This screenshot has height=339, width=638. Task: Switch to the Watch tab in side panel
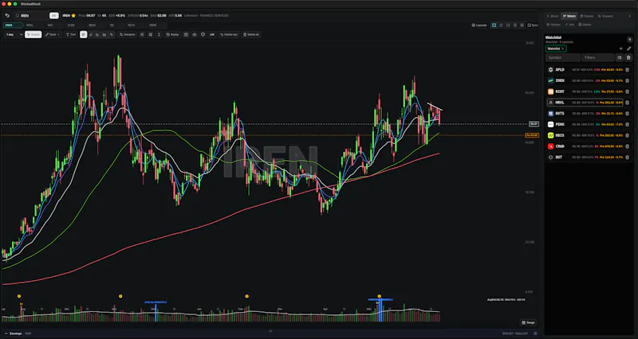pos(569,16)
